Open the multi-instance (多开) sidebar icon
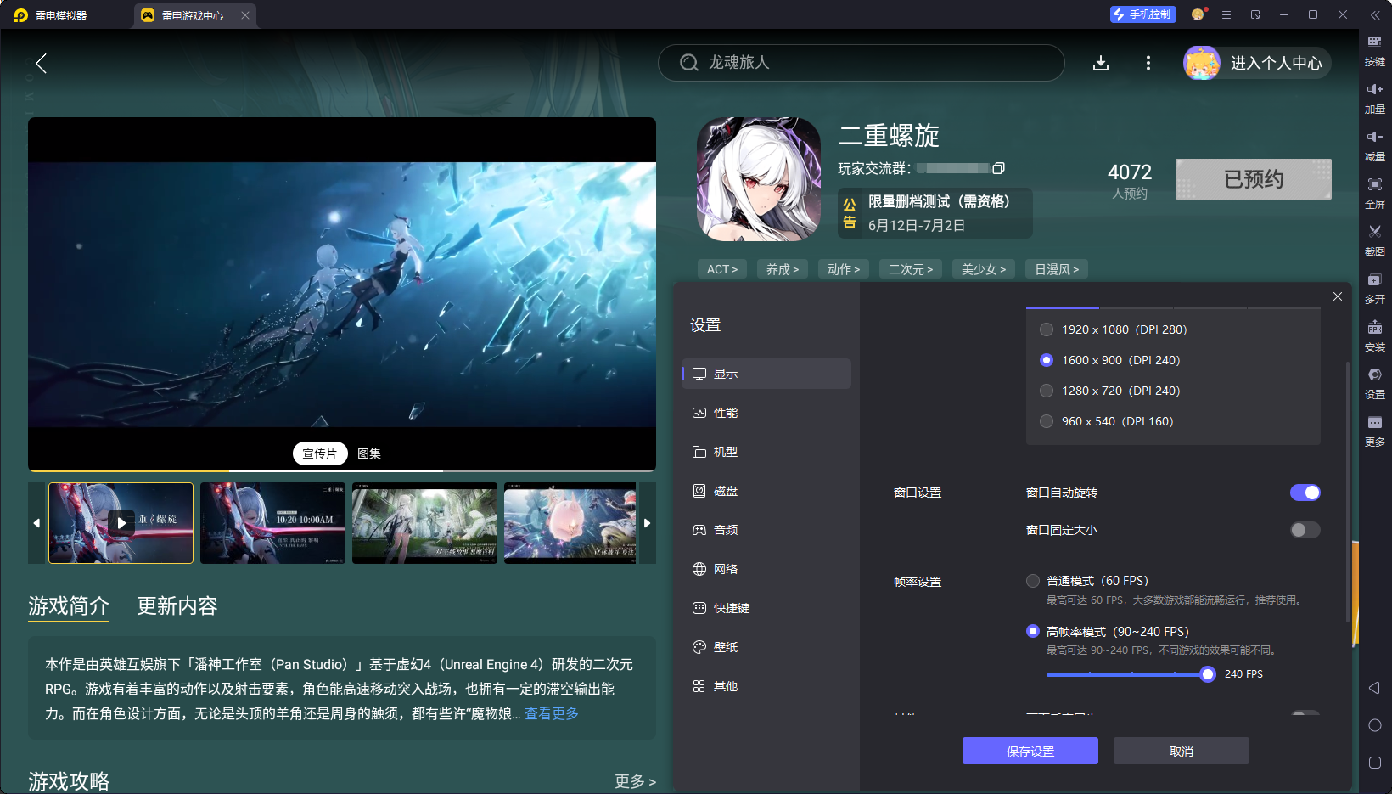The image size is (1392, 794). point(1374,280)
